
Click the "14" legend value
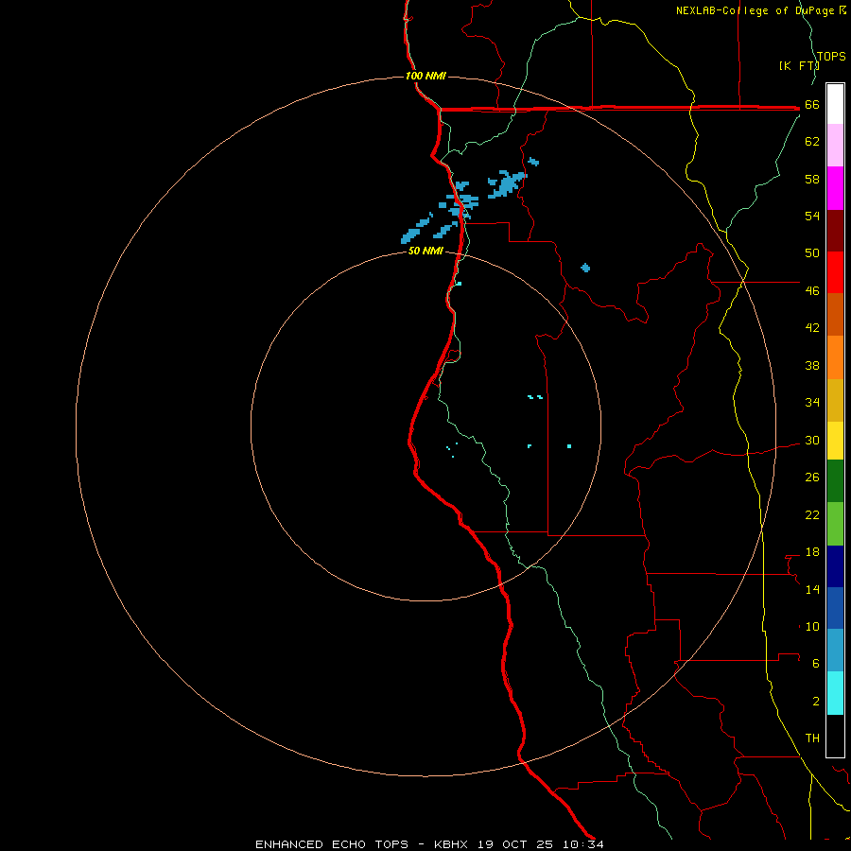click(x=812, y=589)
